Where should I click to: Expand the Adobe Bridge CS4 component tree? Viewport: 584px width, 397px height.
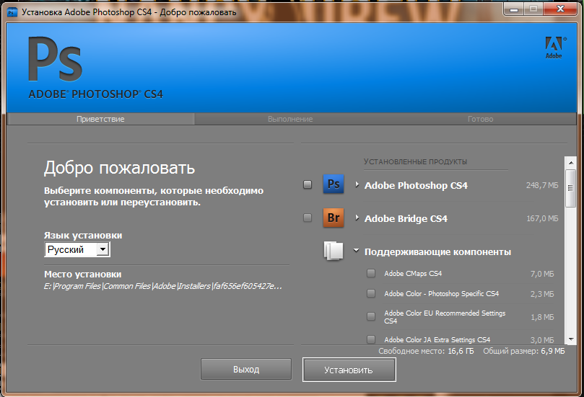[x=357, y=218]
